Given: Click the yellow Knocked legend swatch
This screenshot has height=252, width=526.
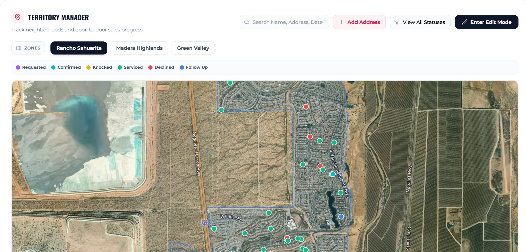Looking at the screenshot, I should (x=88, y=67).
